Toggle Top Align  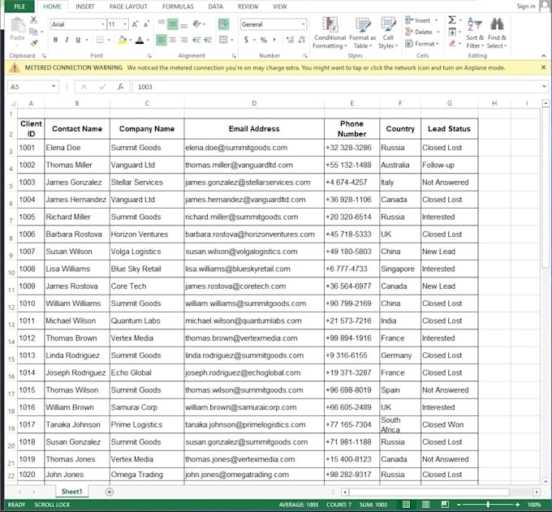162,24
